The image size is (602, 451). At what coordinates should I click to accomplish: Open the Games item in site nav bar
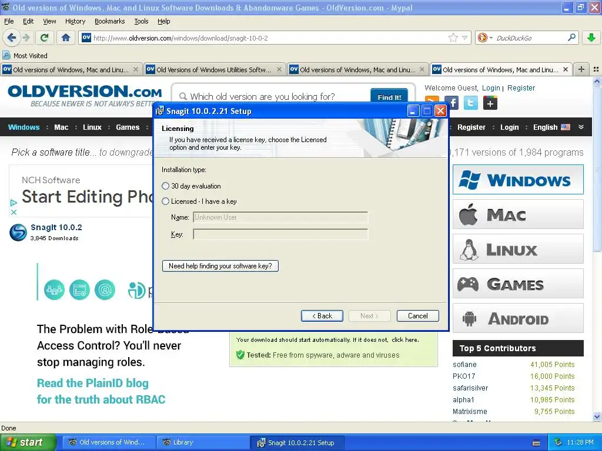coord(128,127)
